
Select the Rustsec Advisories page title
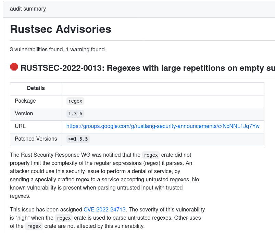pos(60,29)
